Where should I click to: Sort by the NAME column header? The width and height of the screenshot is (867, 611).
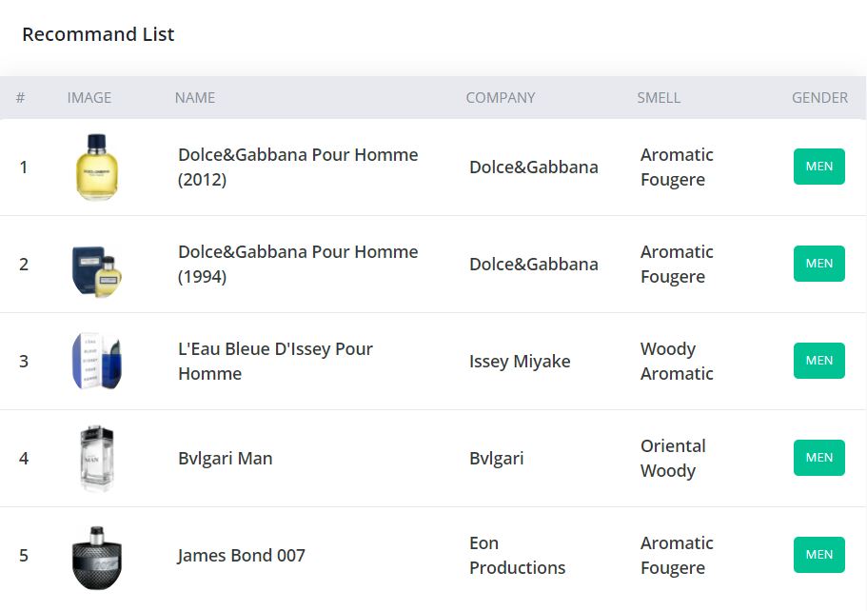pyautogui.click(x=195, y=97)
